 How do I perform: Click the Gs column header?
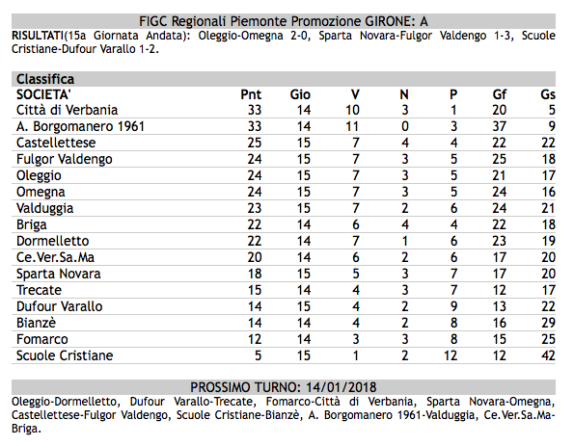[548, 94]
